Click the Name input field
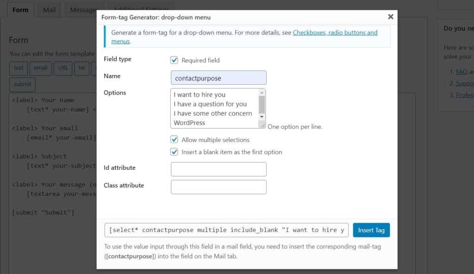This screenshot has width=474, height=274. pos(218,78)
